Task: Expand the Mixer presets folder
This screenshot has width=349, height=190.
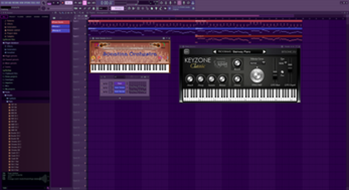Action: click(10, 63)
